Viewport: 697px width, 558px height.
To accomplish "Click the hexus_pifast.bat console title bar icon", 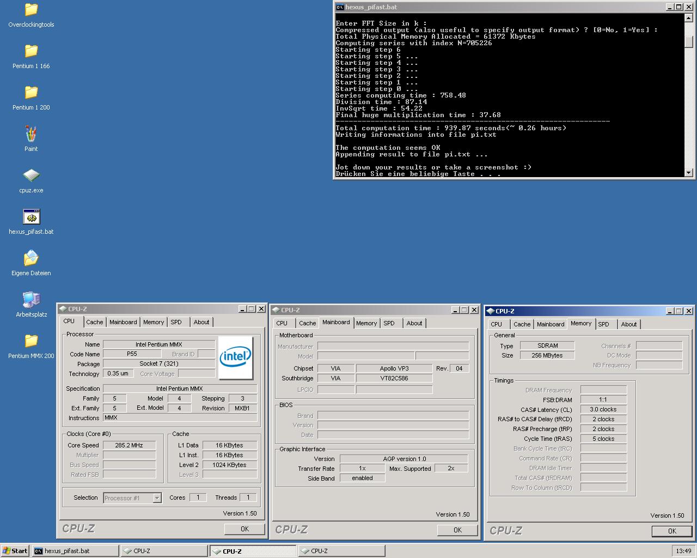I will coord(340,7).
